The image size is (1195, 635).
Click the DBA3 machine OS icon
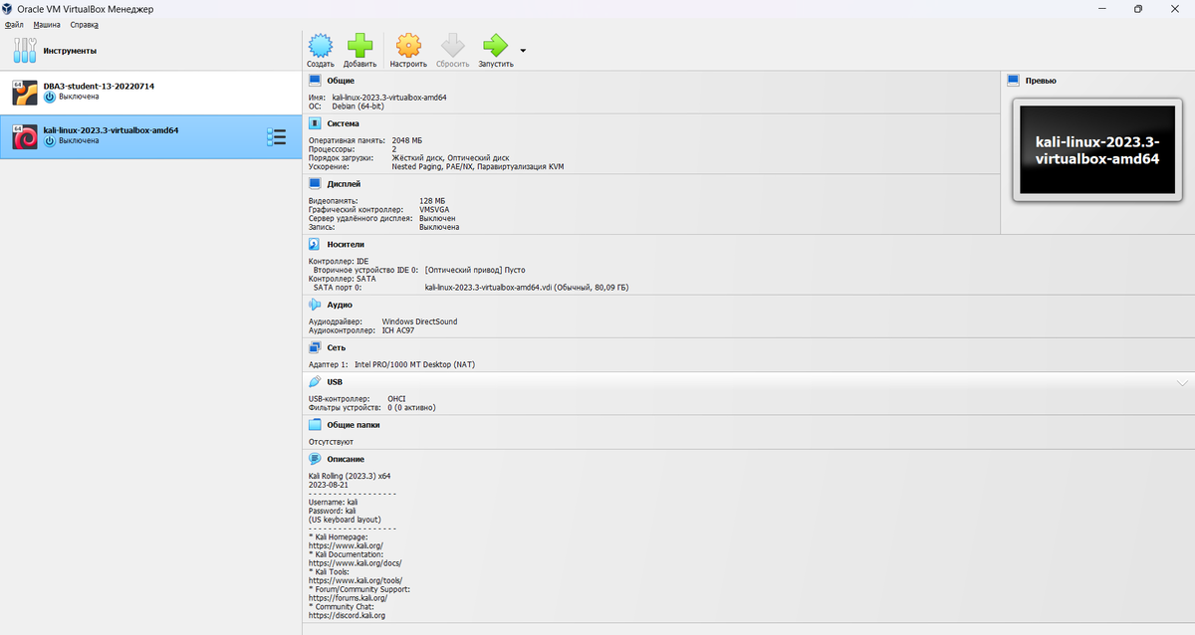25,94
